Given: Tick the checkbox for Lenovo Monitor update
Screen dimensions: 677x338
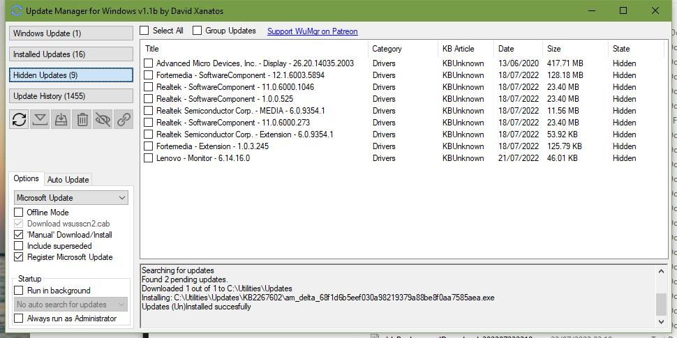Looking at the screenshot, I should (x=149, y=158).
